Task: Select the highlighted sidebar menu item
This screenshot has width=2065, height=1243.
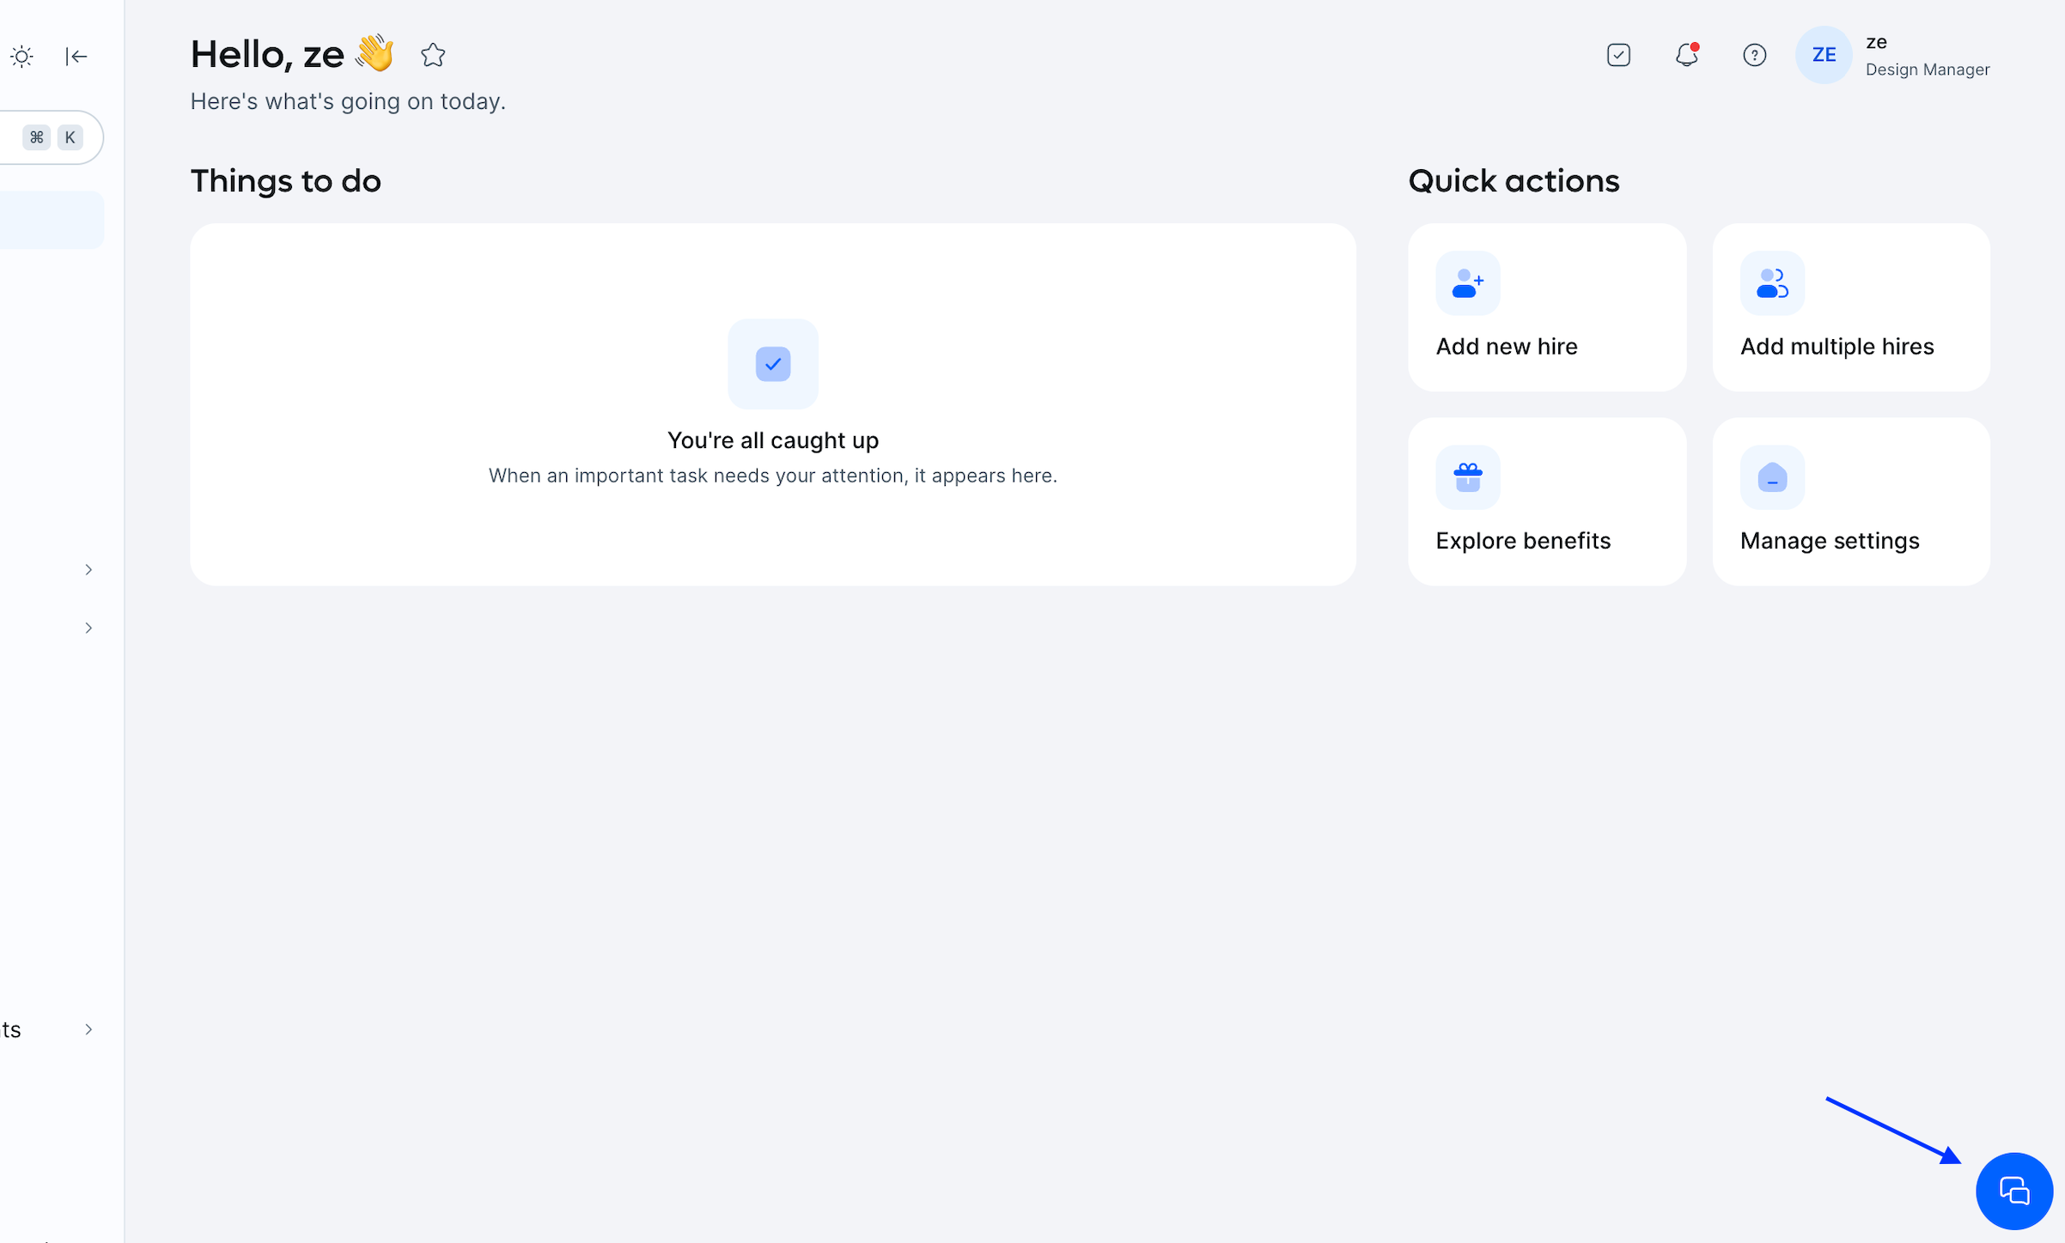Action: [x=50, y=220]
